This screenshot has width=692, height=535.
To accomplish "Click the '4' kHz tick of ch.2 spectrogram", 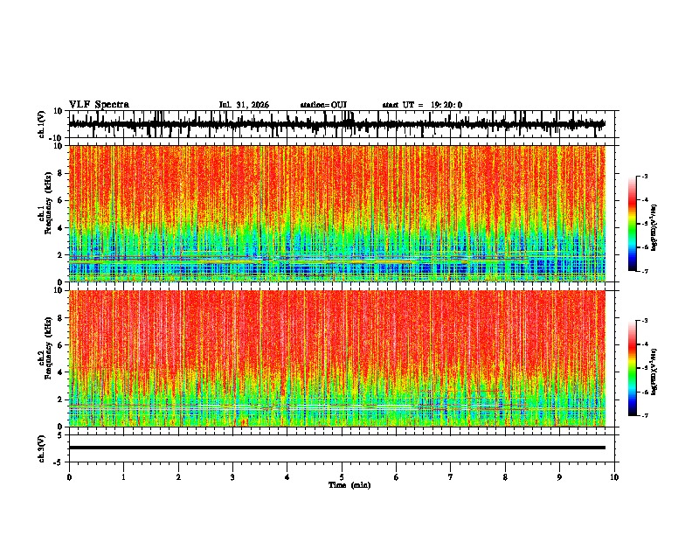I will coord(61,372).
